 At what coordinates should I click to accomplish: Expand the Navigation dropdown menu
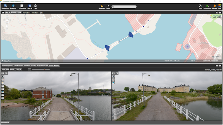pyautogui.click(x=26, y=12)
